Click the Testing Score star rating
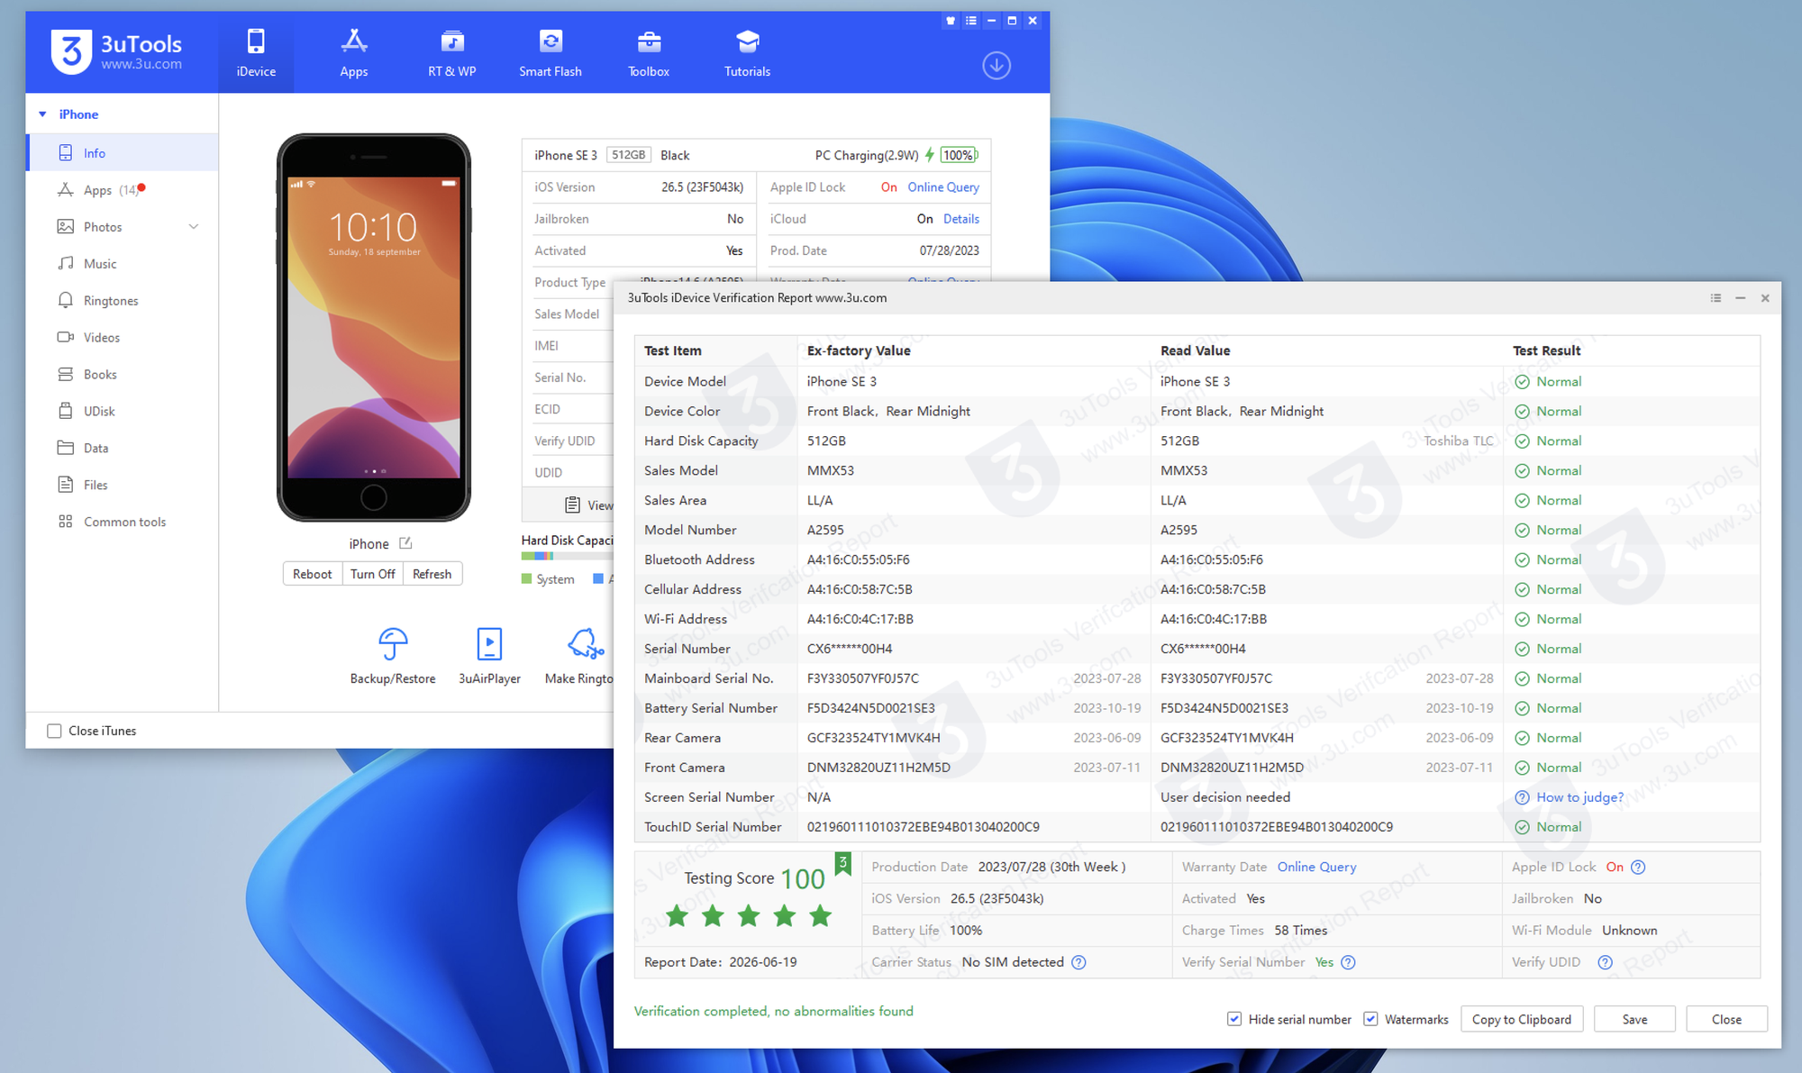 tap(748, 917)
